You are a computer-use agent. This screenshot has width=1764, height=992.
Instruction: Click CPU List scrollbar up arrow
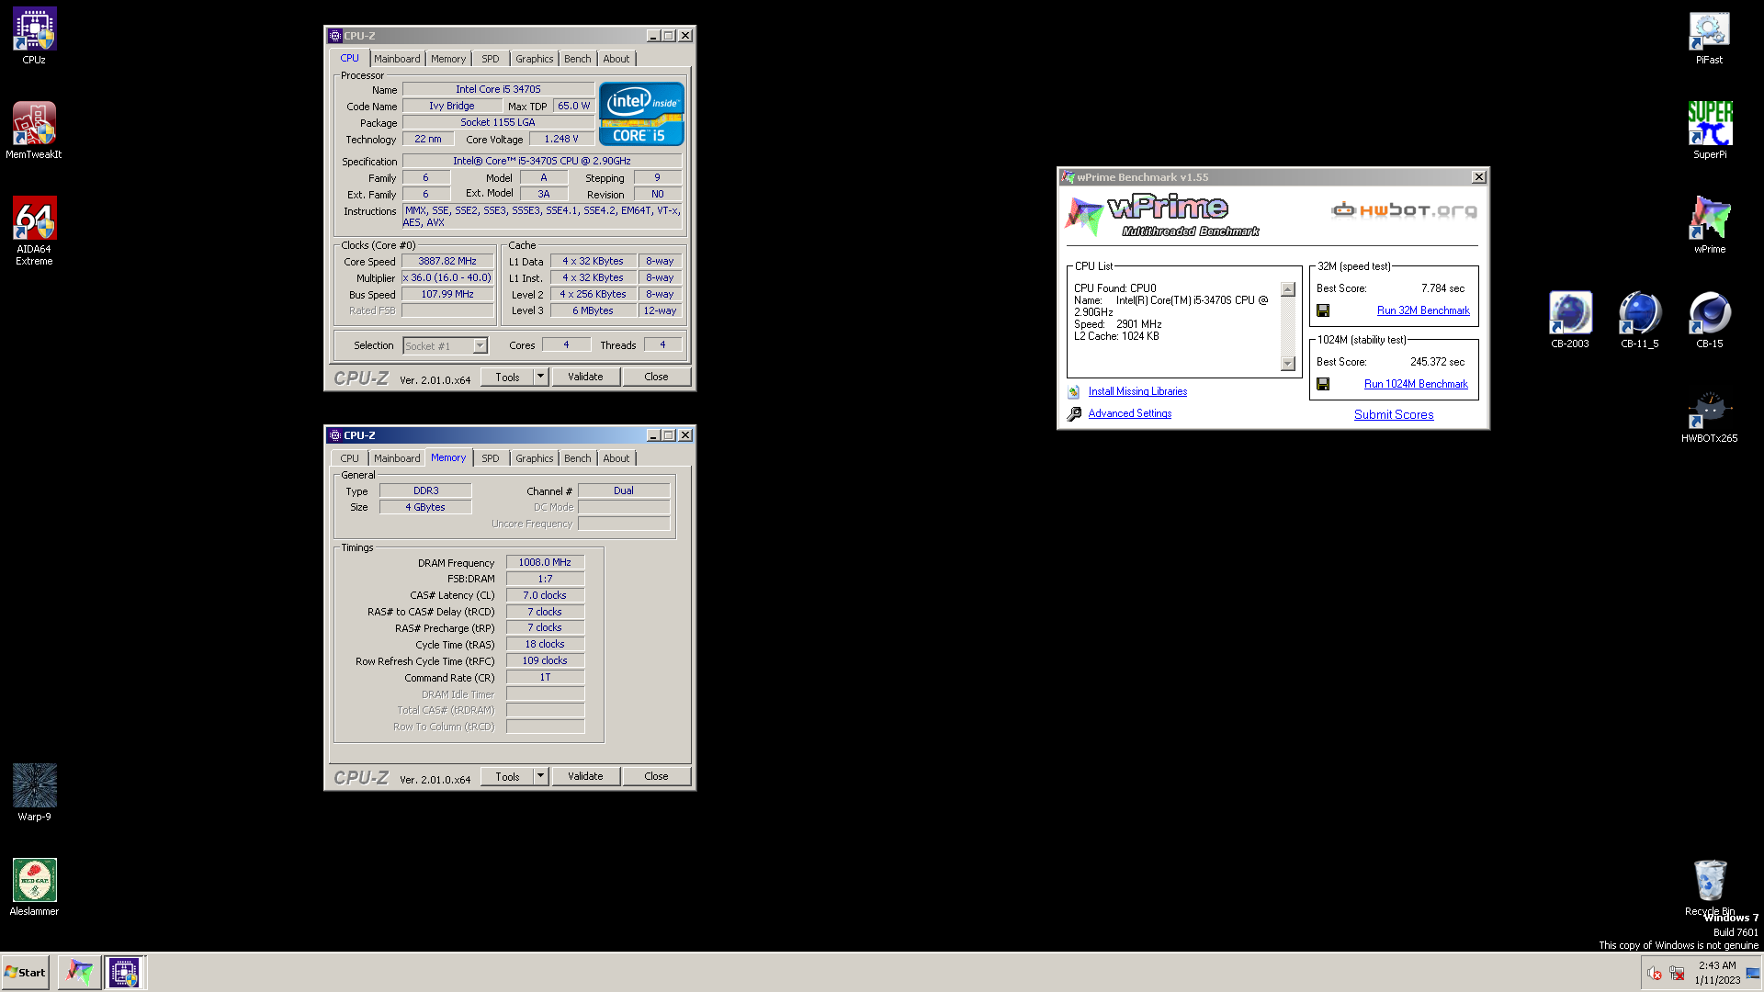point(1288,289)
